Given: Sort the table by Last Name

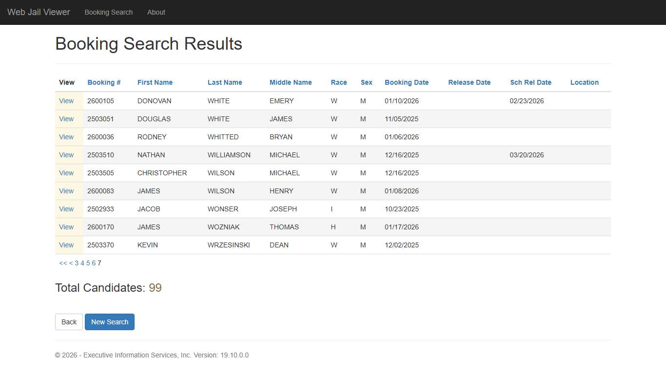Looking at the screenshot, I should 225,82.
